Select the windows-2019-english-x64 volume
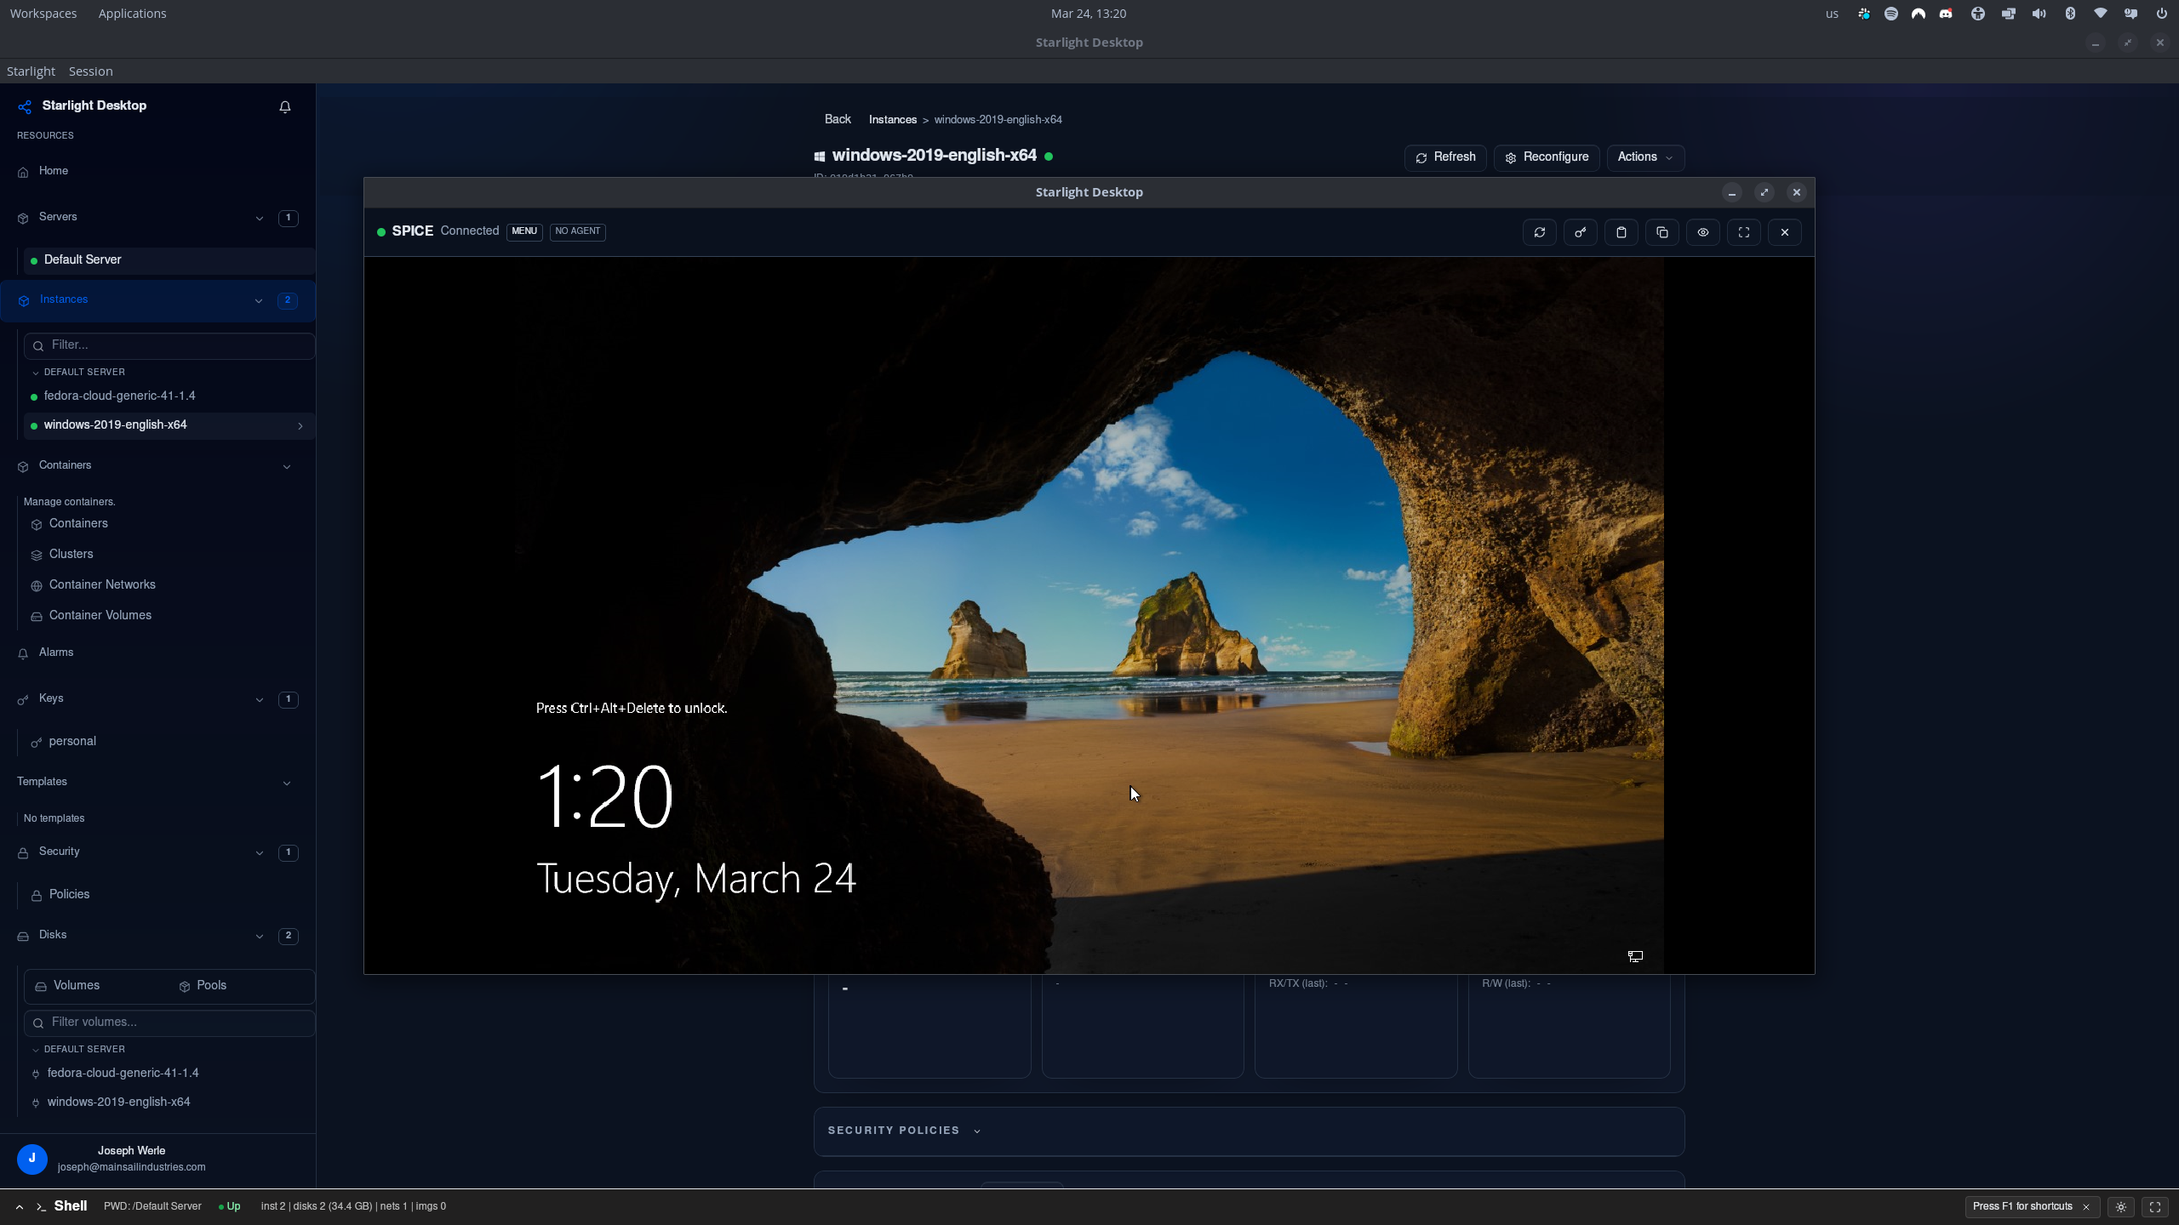 point(118,1102)
